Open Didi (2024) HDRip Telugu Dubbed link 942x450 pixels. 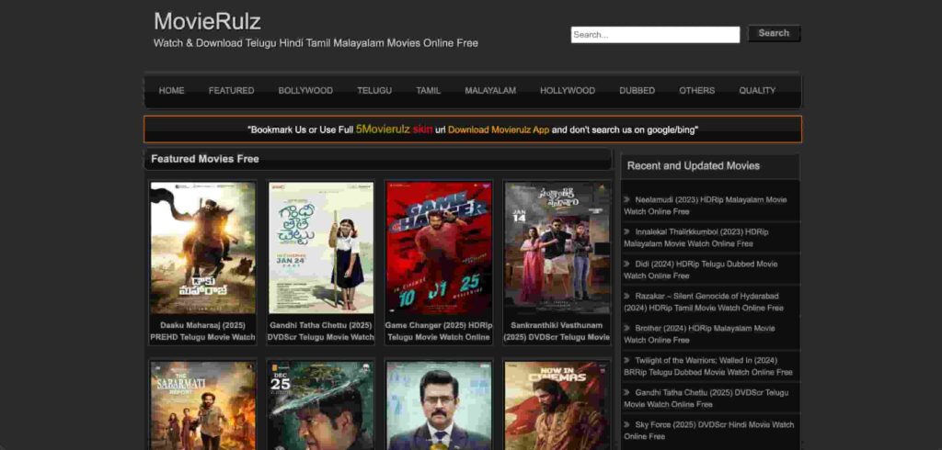[701, 270]
